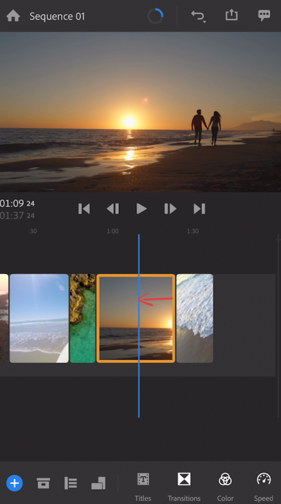Viewport: 281px width, 504px height.
Task: Tap the Sequence 01 project title
Action: tap(57, 16)
